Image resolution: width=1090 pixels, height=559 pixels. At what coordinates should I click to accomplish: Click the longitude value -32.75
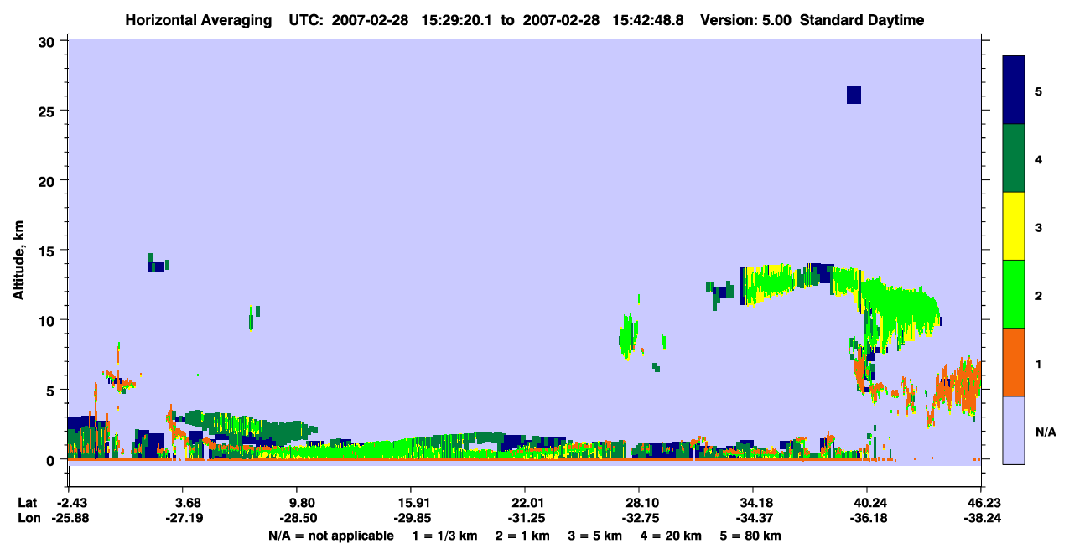tap(639, 519)
